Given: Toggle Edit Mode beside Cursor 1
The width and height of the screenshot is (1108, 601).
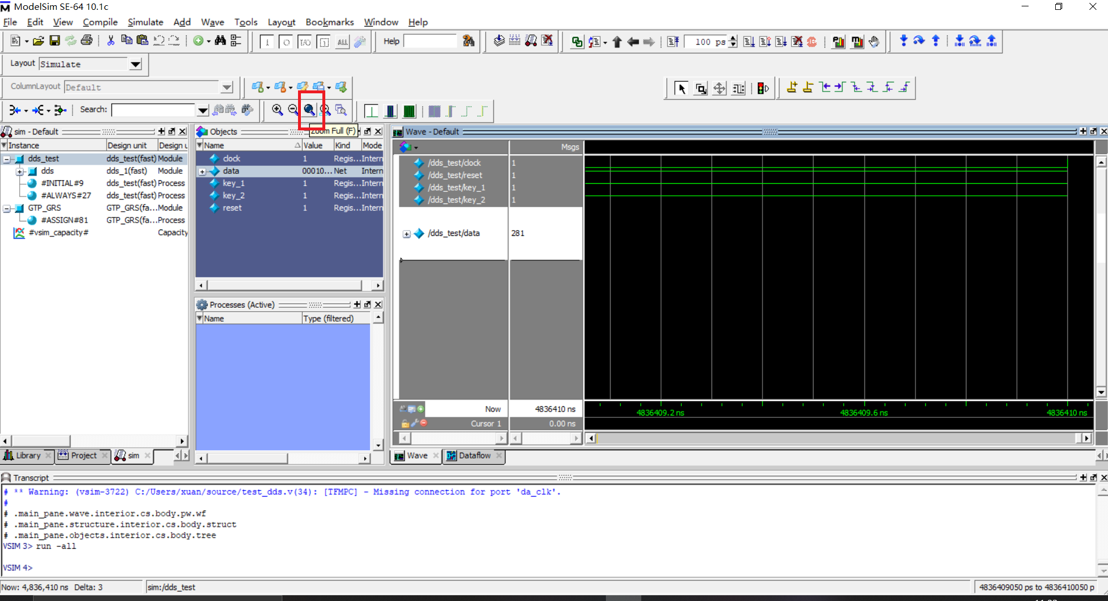Looking at the screenshot, I should tap(414, 423).
